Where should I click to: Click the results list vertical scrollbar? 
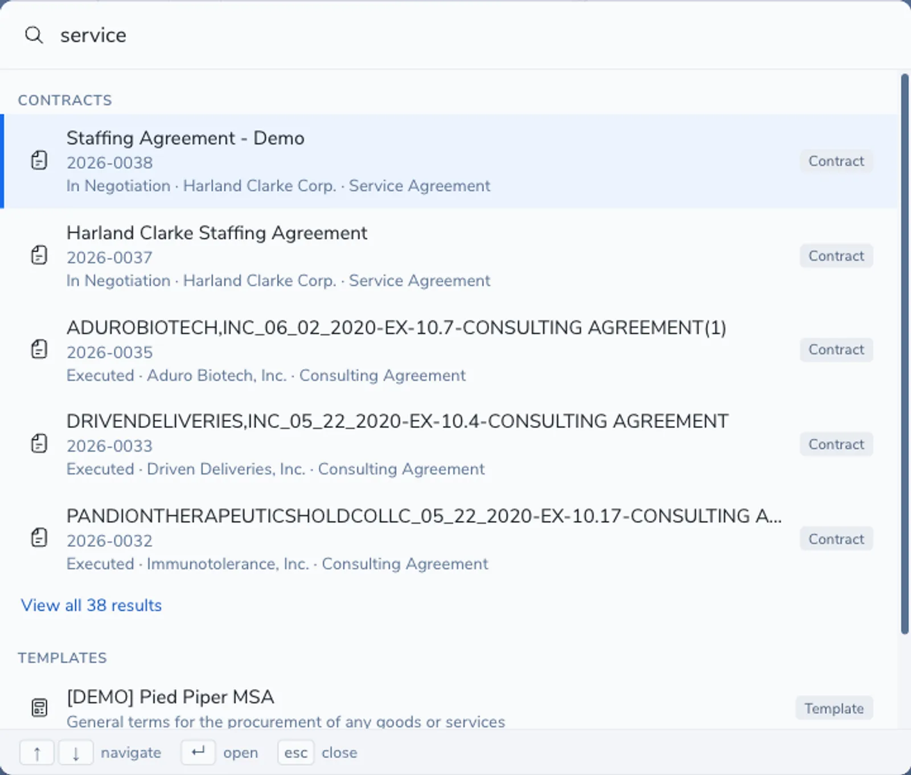click(905, 354)
